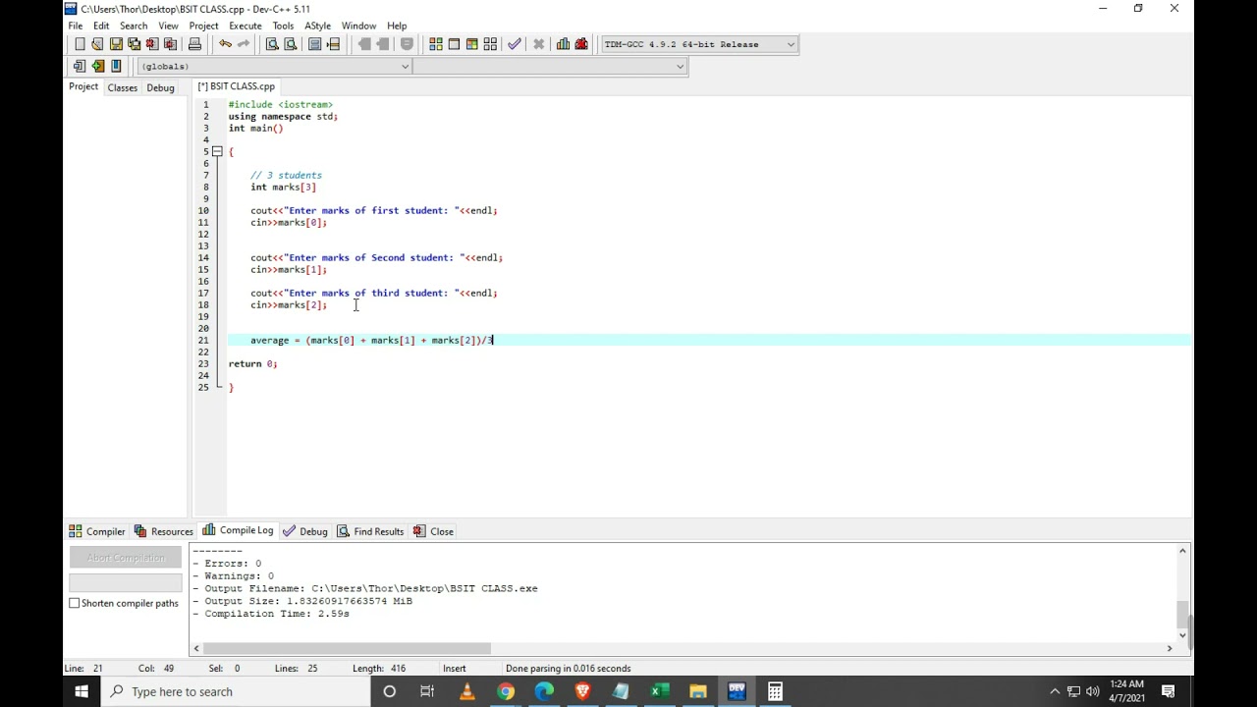The height and width of the screenshot is (707, 1257).
Task: Switch to the Compiler tab in bottom panel
Action: click(x=97, y=531)
